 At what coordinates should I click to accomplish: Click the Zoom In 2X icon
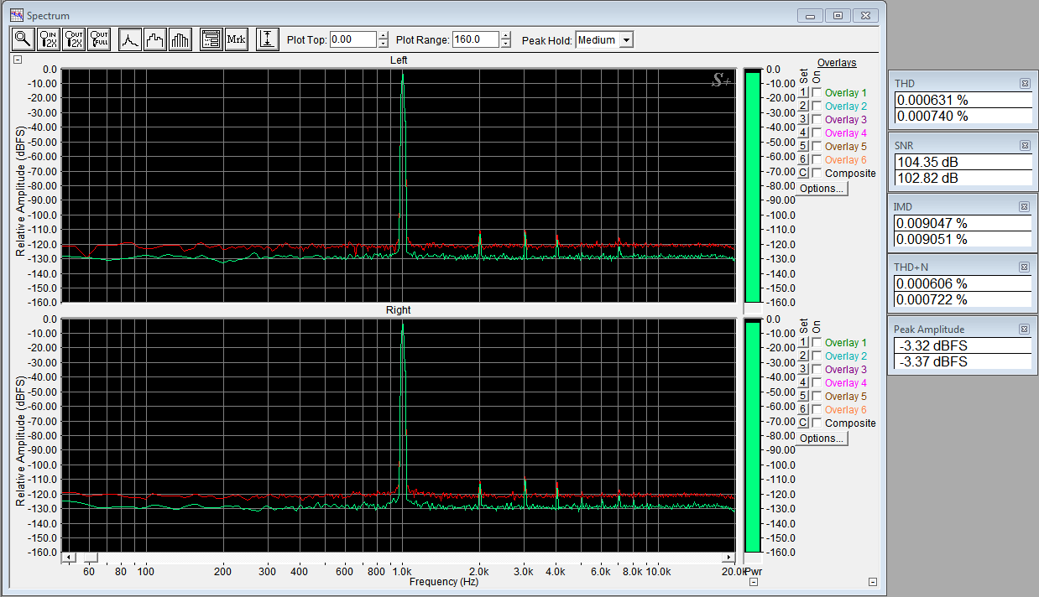49,39
